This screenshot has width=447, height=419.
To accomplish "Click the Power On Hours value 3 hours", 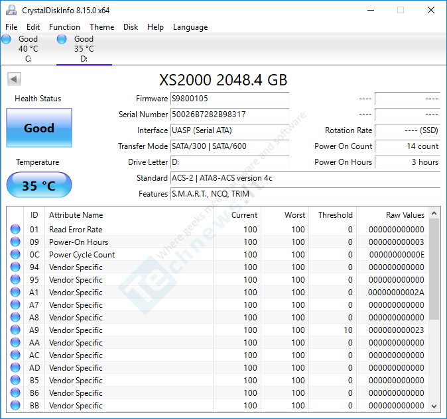I will coord(408,162).
